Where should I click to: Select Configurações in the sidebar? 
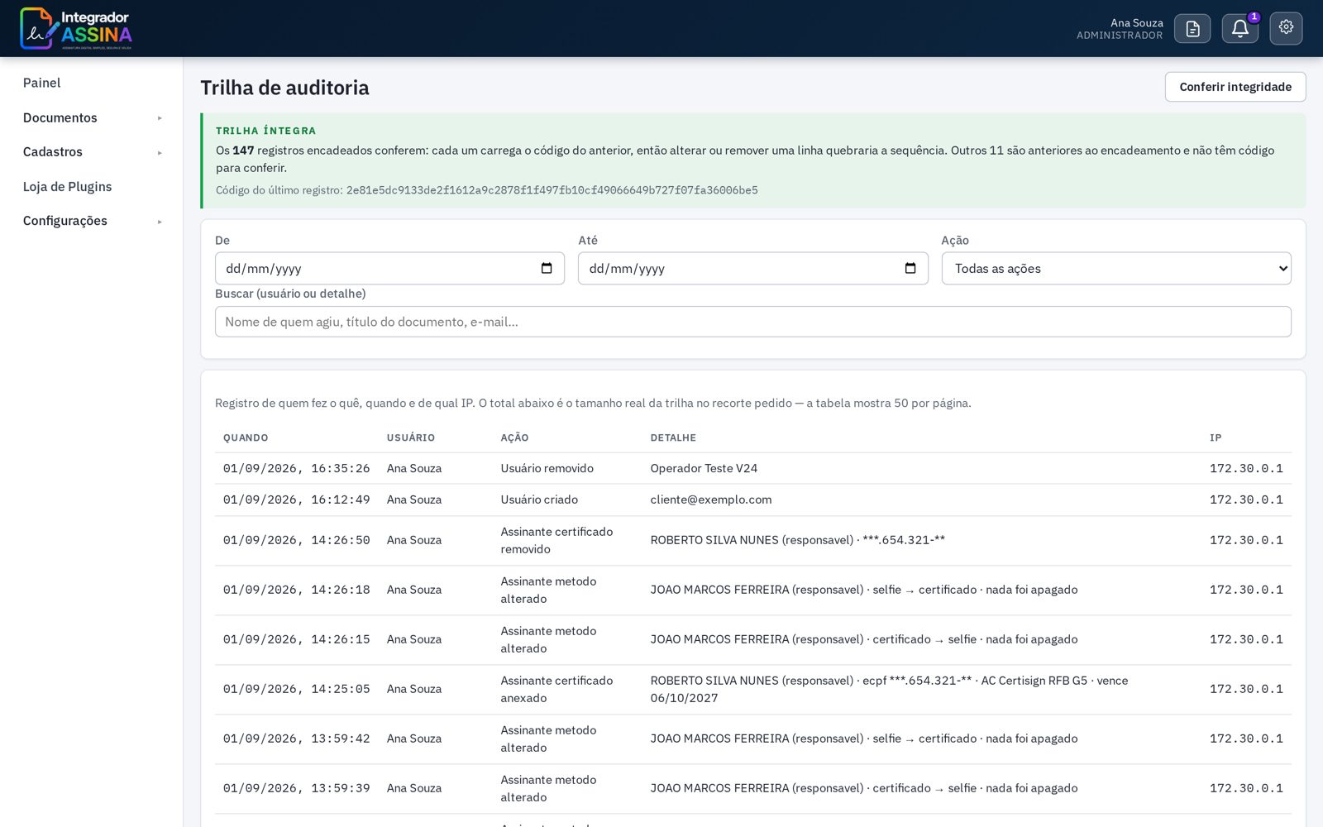tap(65, 221)
